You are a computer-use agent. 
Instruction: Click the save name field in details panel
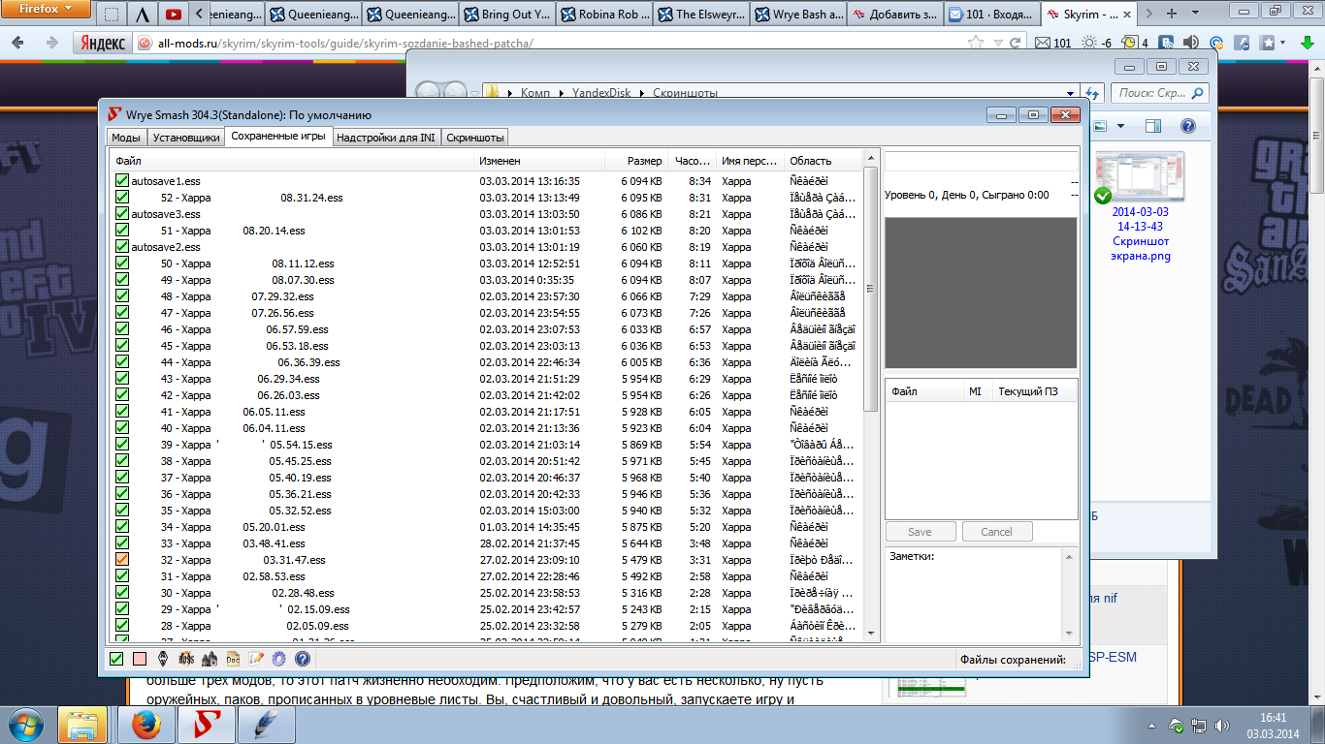[981, 161]
